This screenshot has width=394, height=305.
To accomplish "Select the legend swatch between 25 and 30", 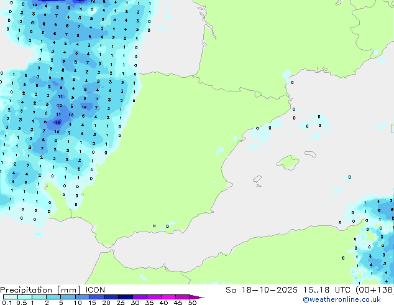I will click(x=126, y=297).
